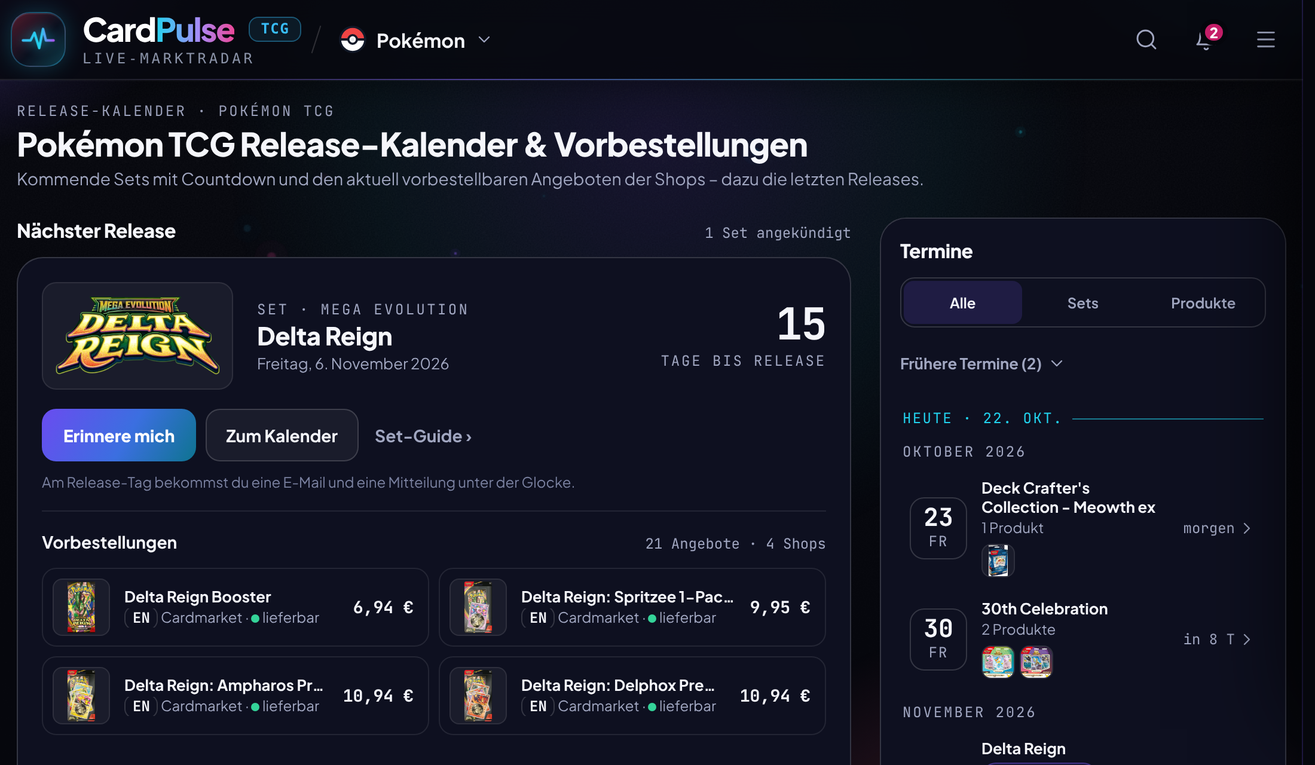Click the 21 Angebote · 4 Shops label

735,544
